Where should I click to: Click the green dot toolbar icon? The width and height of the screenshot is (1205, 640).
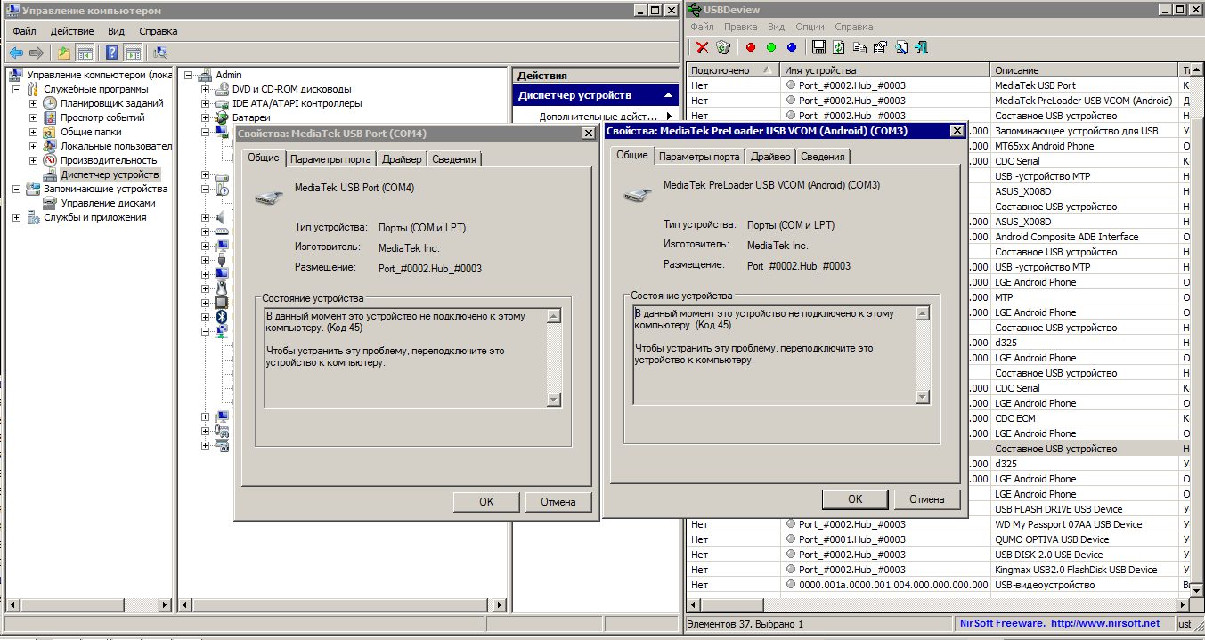[x=771, y=48]
